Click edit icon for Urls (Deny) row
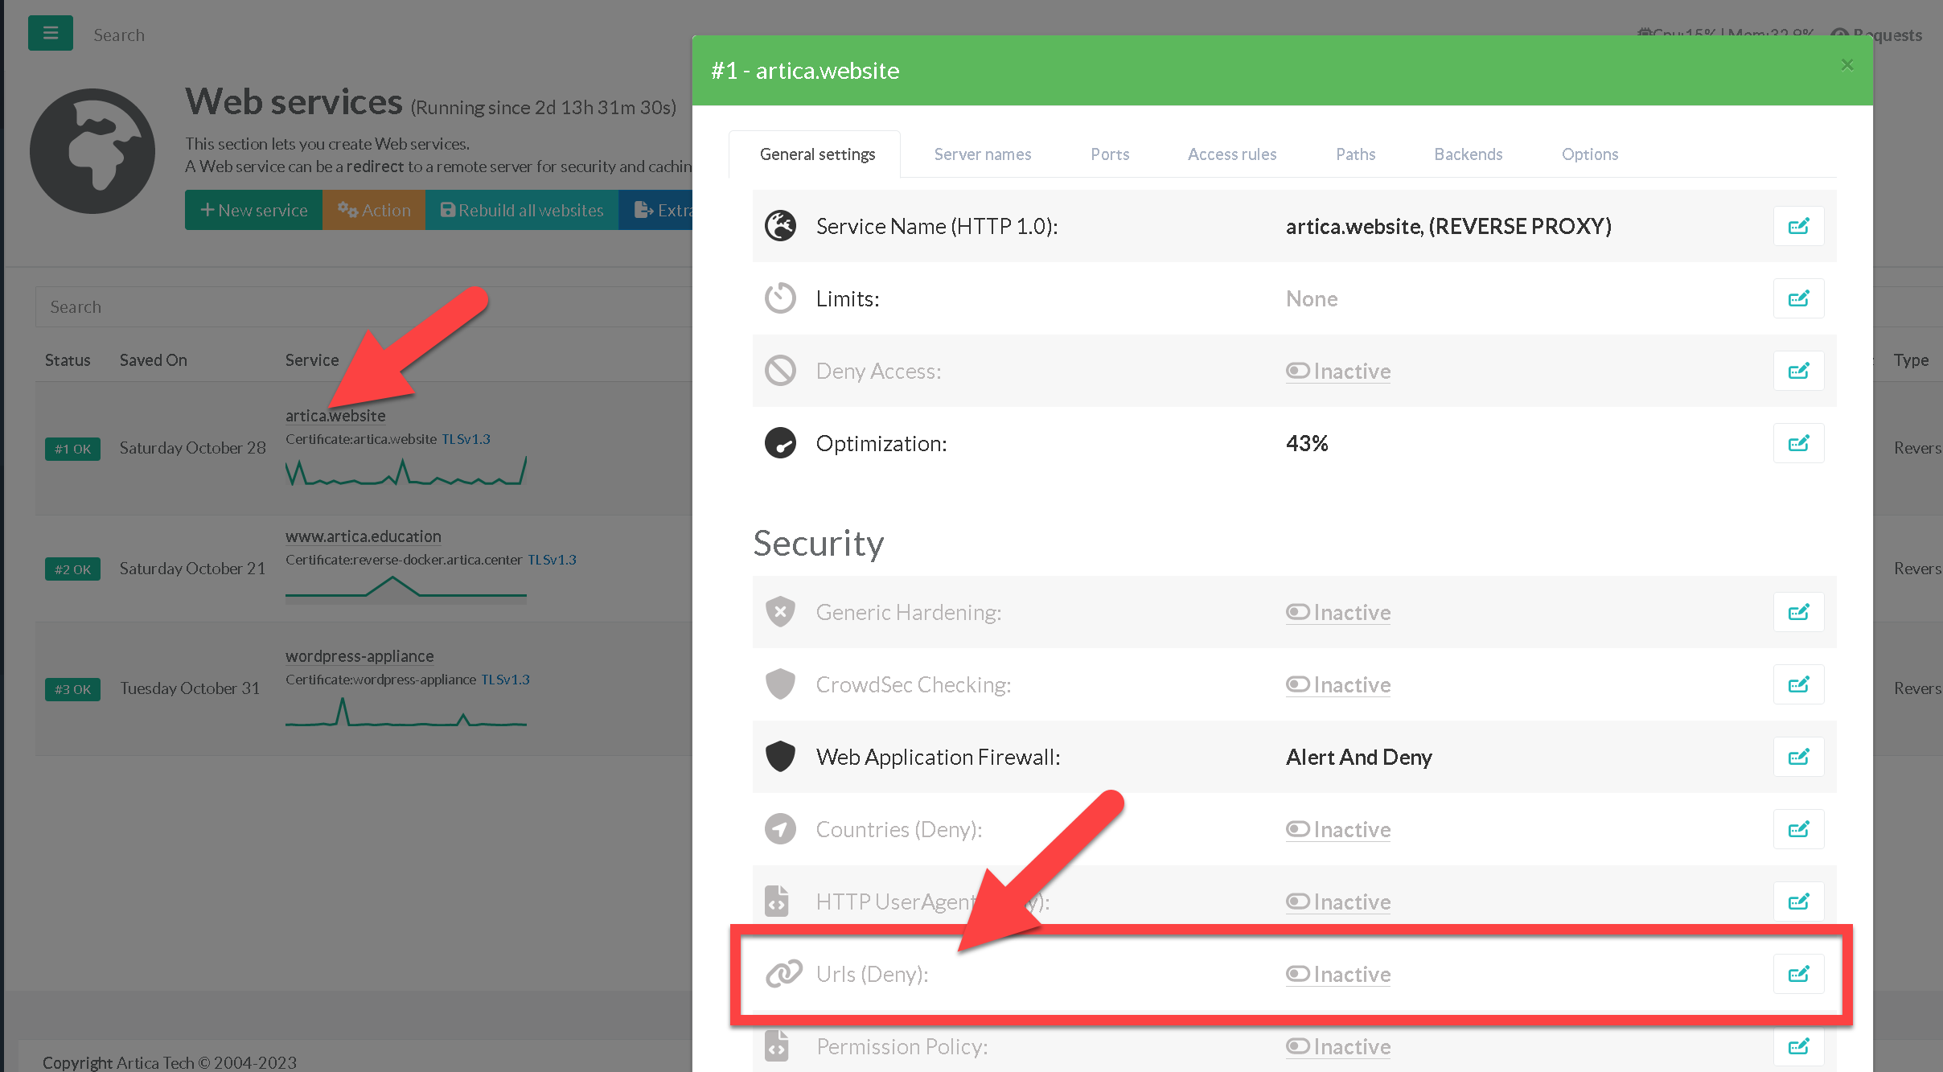Viewport: 1943px width, 1072px height. pos(1798,974)
